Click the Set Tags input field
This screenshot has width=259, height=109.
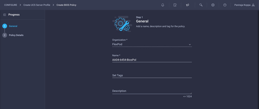[x=152, y=75]
